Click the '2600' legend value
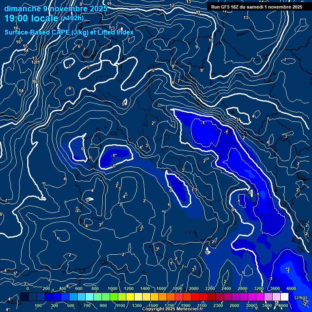The image size is (312, 312). (234, 305)
